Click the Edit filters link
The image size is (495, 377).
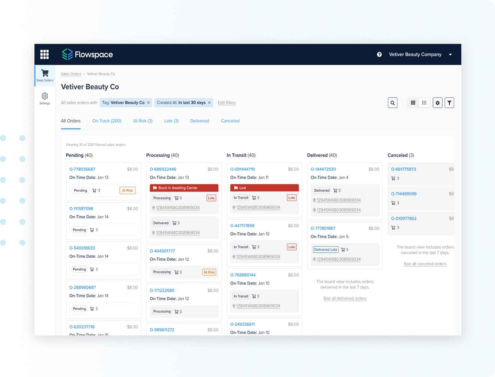pyautogui.click(x=227, y=102)
